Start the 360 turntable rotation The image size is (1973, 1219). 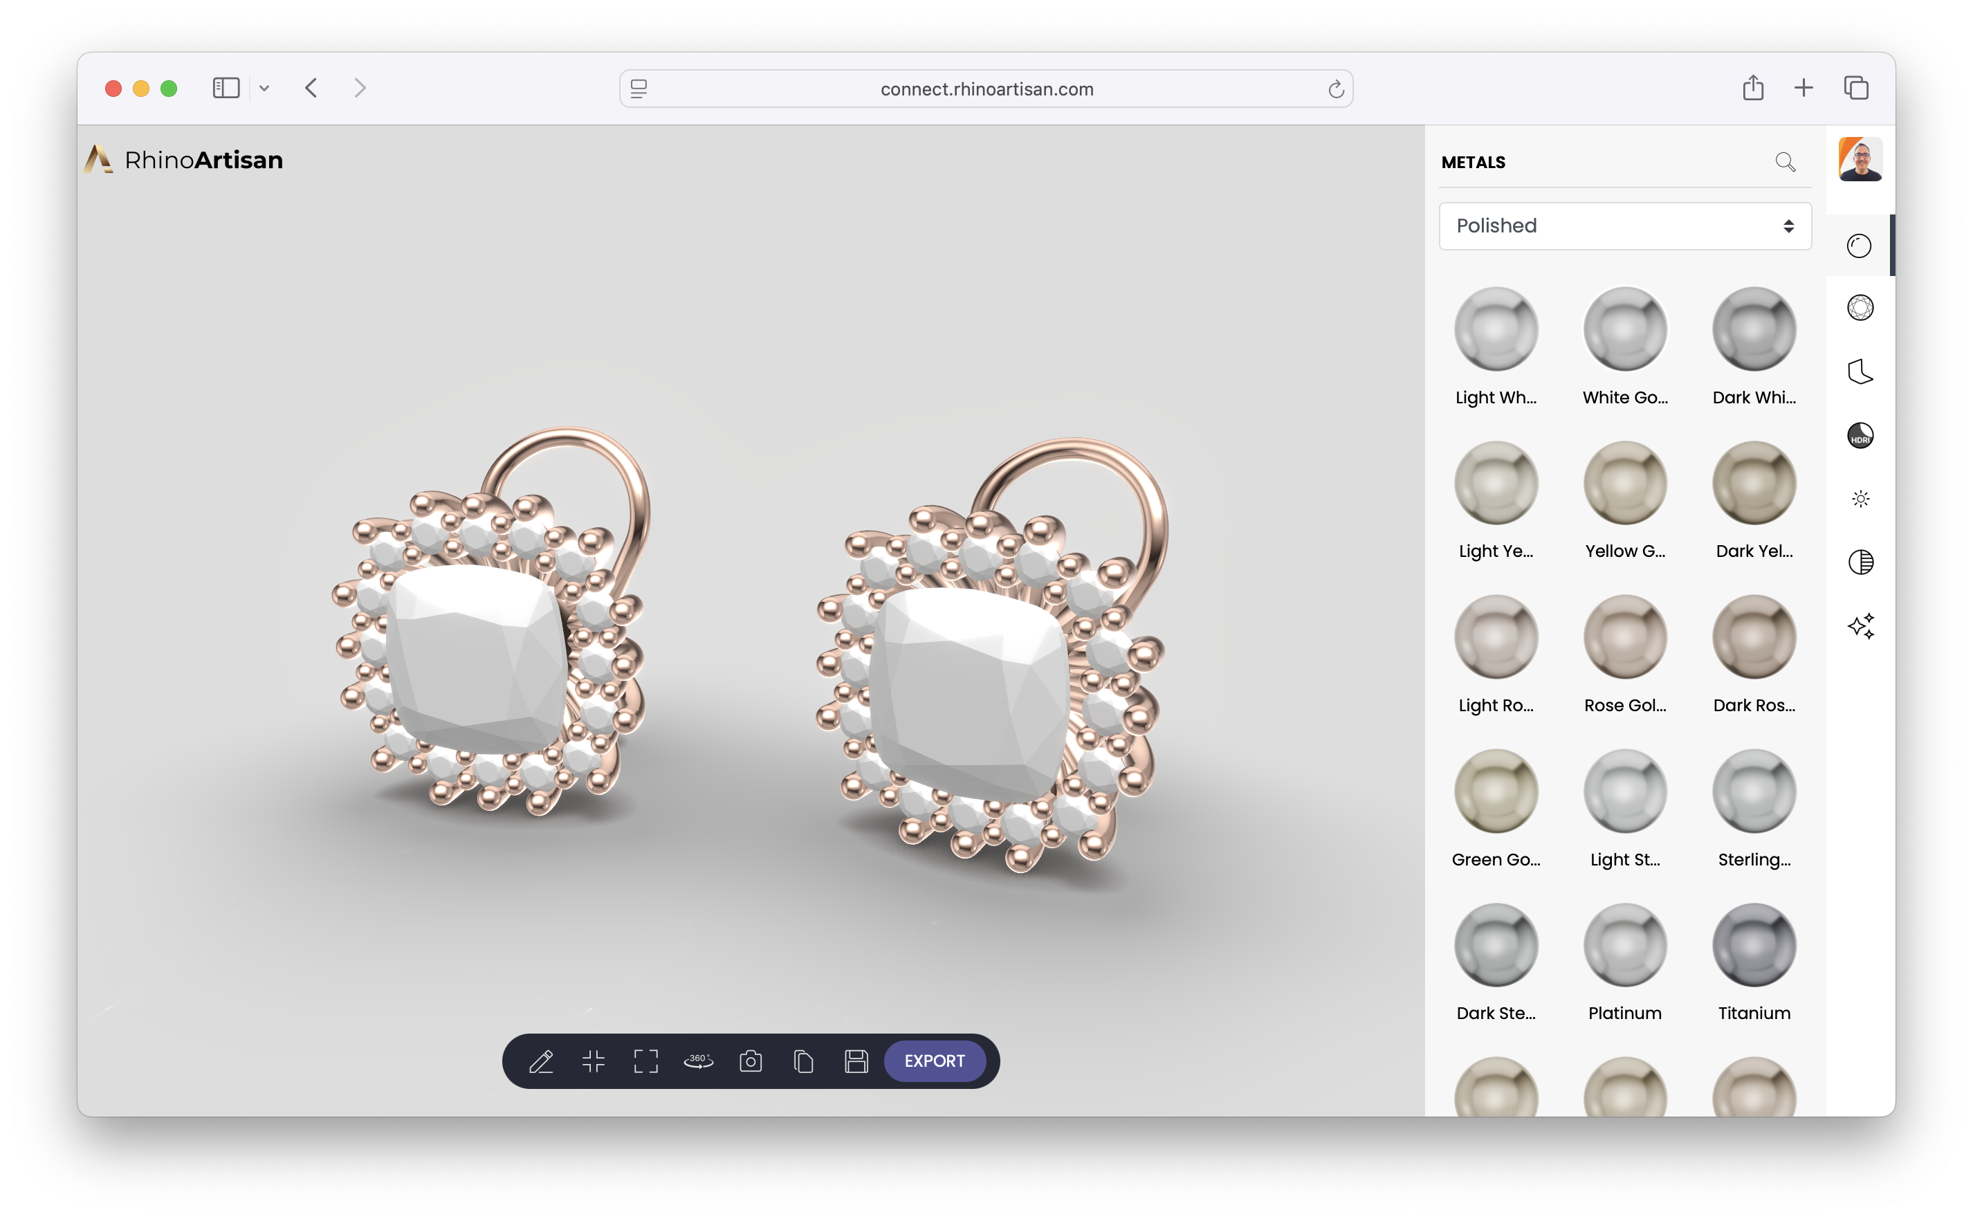tap(698, 1061)
